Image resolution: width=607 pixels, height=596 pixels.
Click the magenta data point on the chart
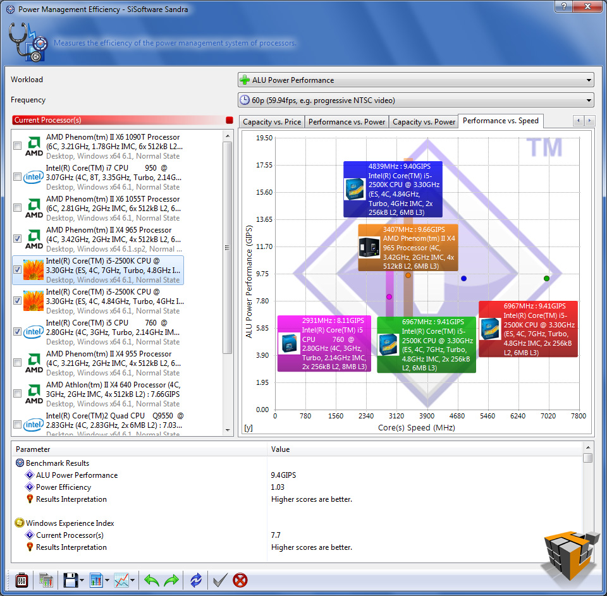pyautogui.click(x=389, y=297)
